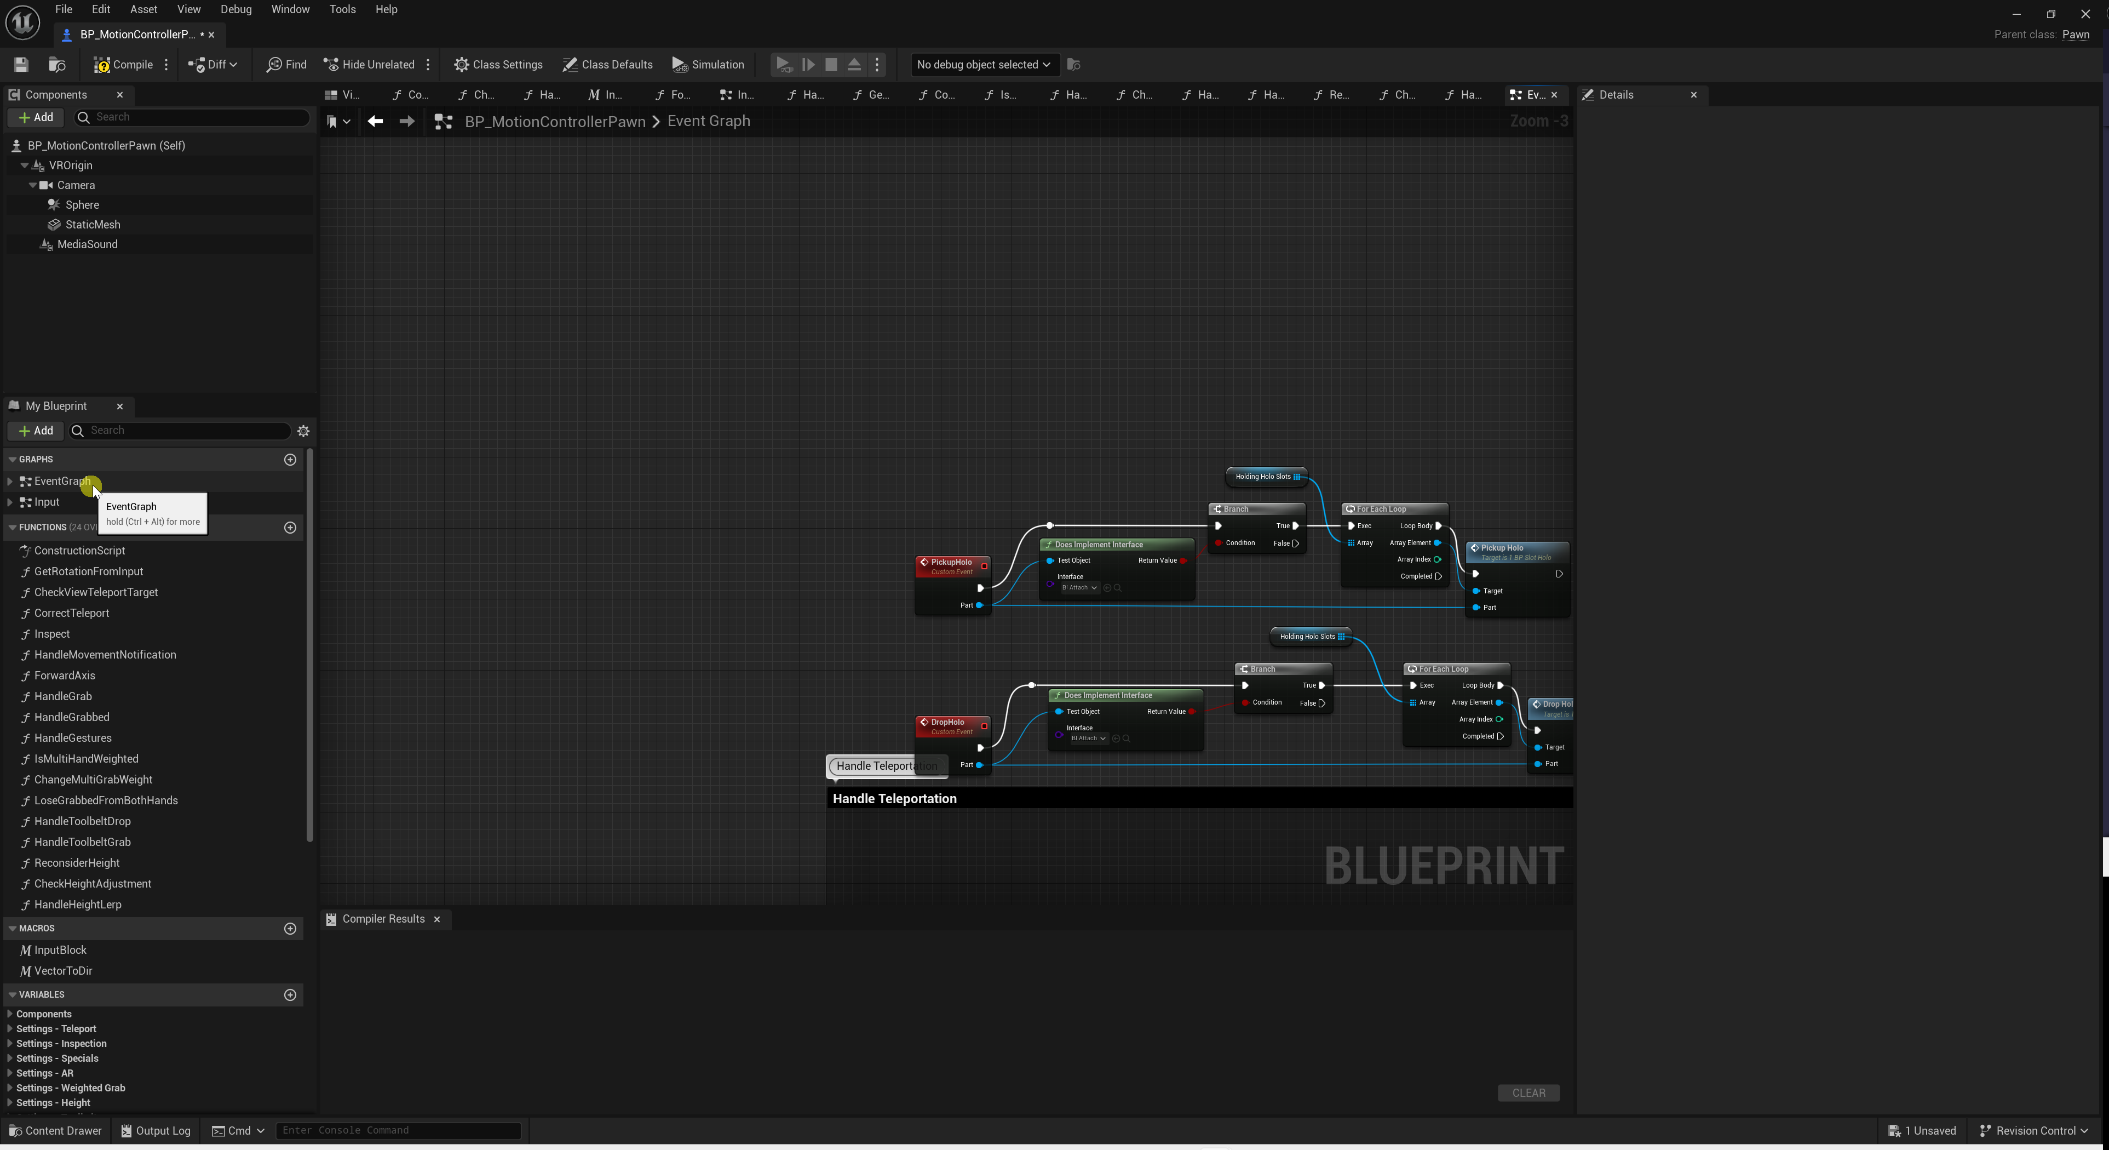
Task: Open the Debug menu
Action: point(236,9)
